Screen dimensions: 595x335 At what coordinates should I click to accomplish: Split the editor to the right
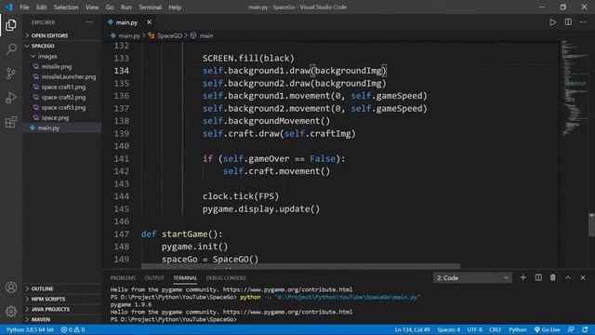tap(568, 22)
